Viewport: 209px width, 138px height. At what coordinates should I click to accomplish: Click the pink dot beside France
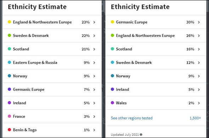click(9, 116)
